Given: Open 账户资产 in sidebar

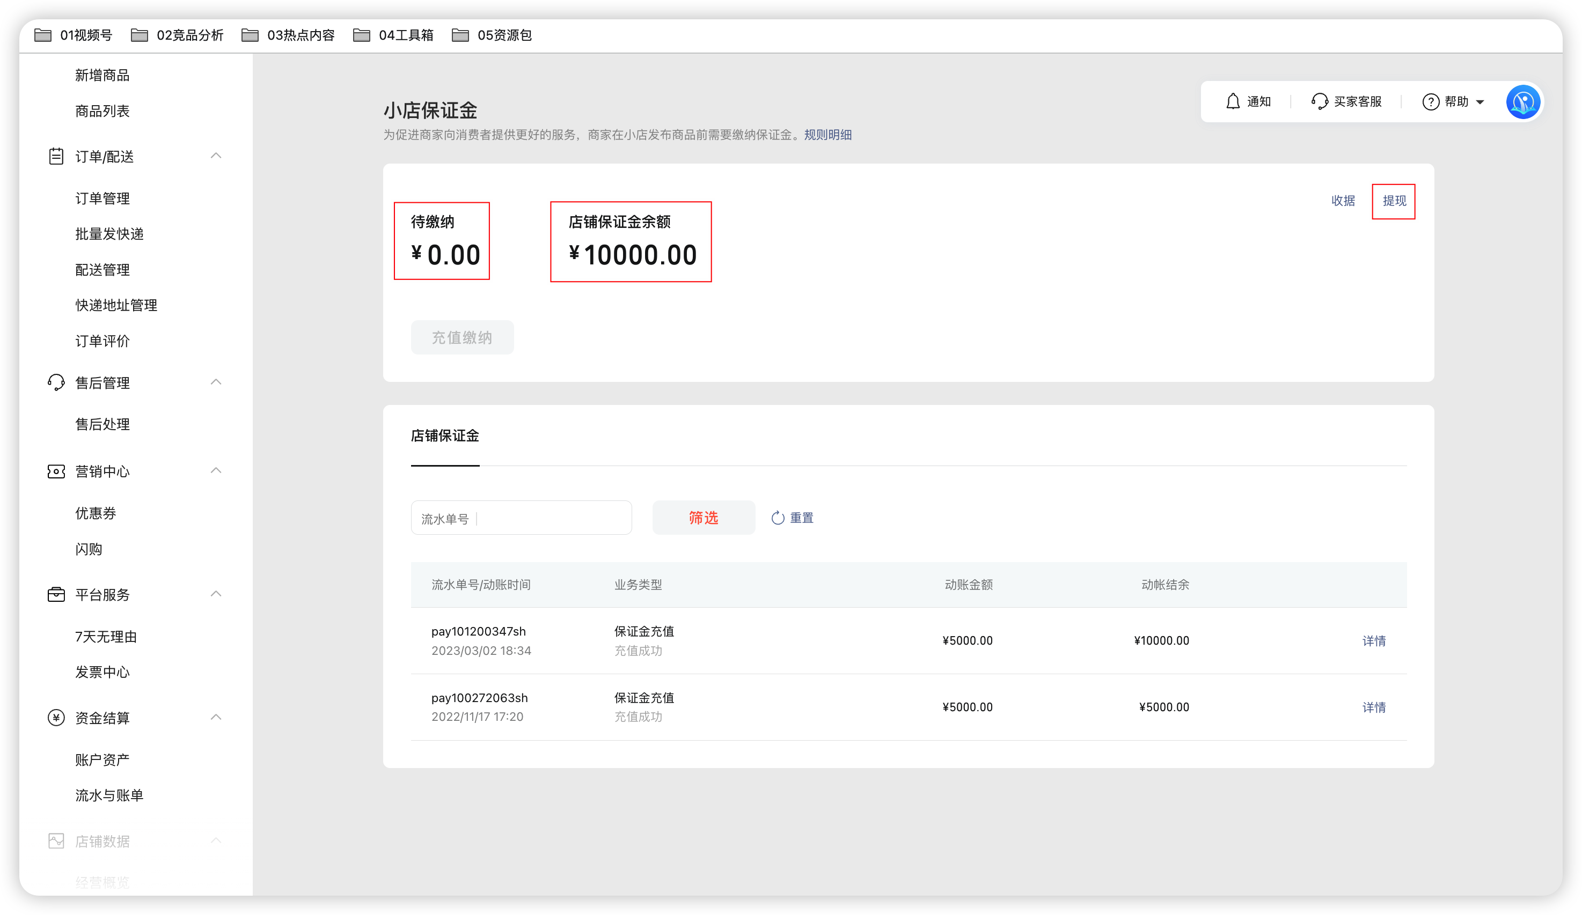Looking at the screenshot, I should pyautogui.click(x=102, y=760).
